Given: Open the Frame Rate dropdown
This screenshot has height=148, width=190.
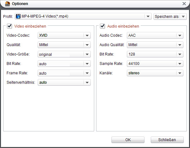Looking at the screenshot, I should (x=64, y=73).
